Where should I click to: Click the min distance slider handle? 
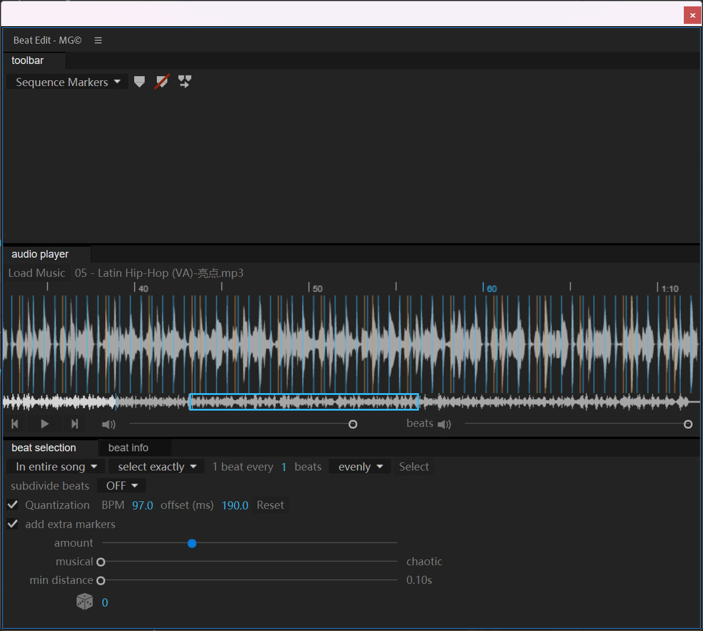[101, 580]
